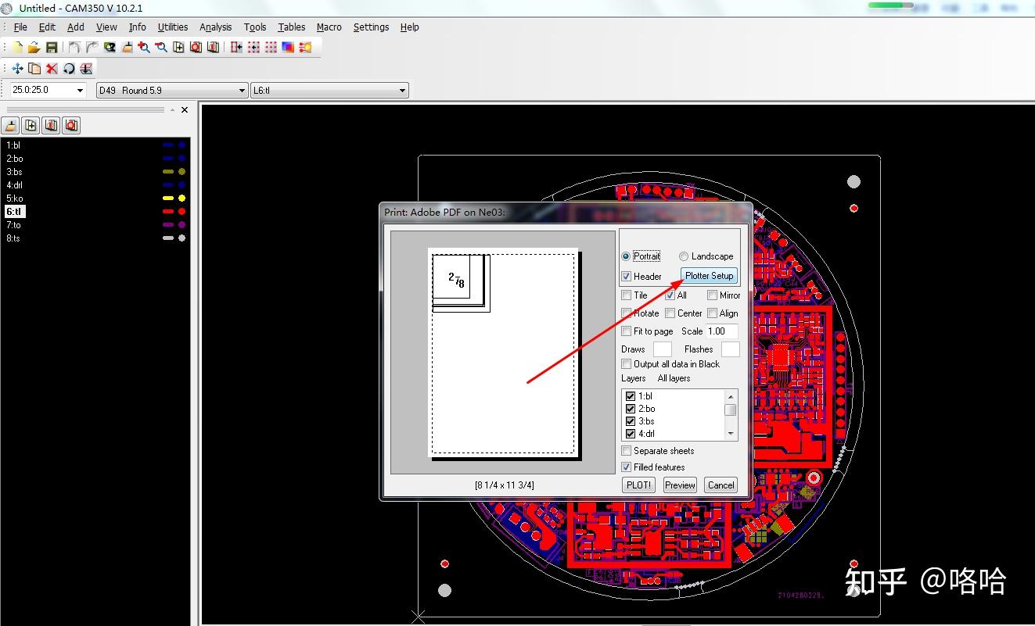Select the Zoom Out magnifier tool

pos(161,48)
